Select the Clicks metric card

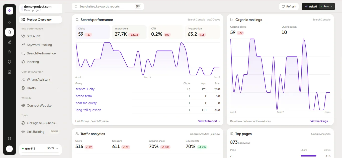tap(93, 32)
